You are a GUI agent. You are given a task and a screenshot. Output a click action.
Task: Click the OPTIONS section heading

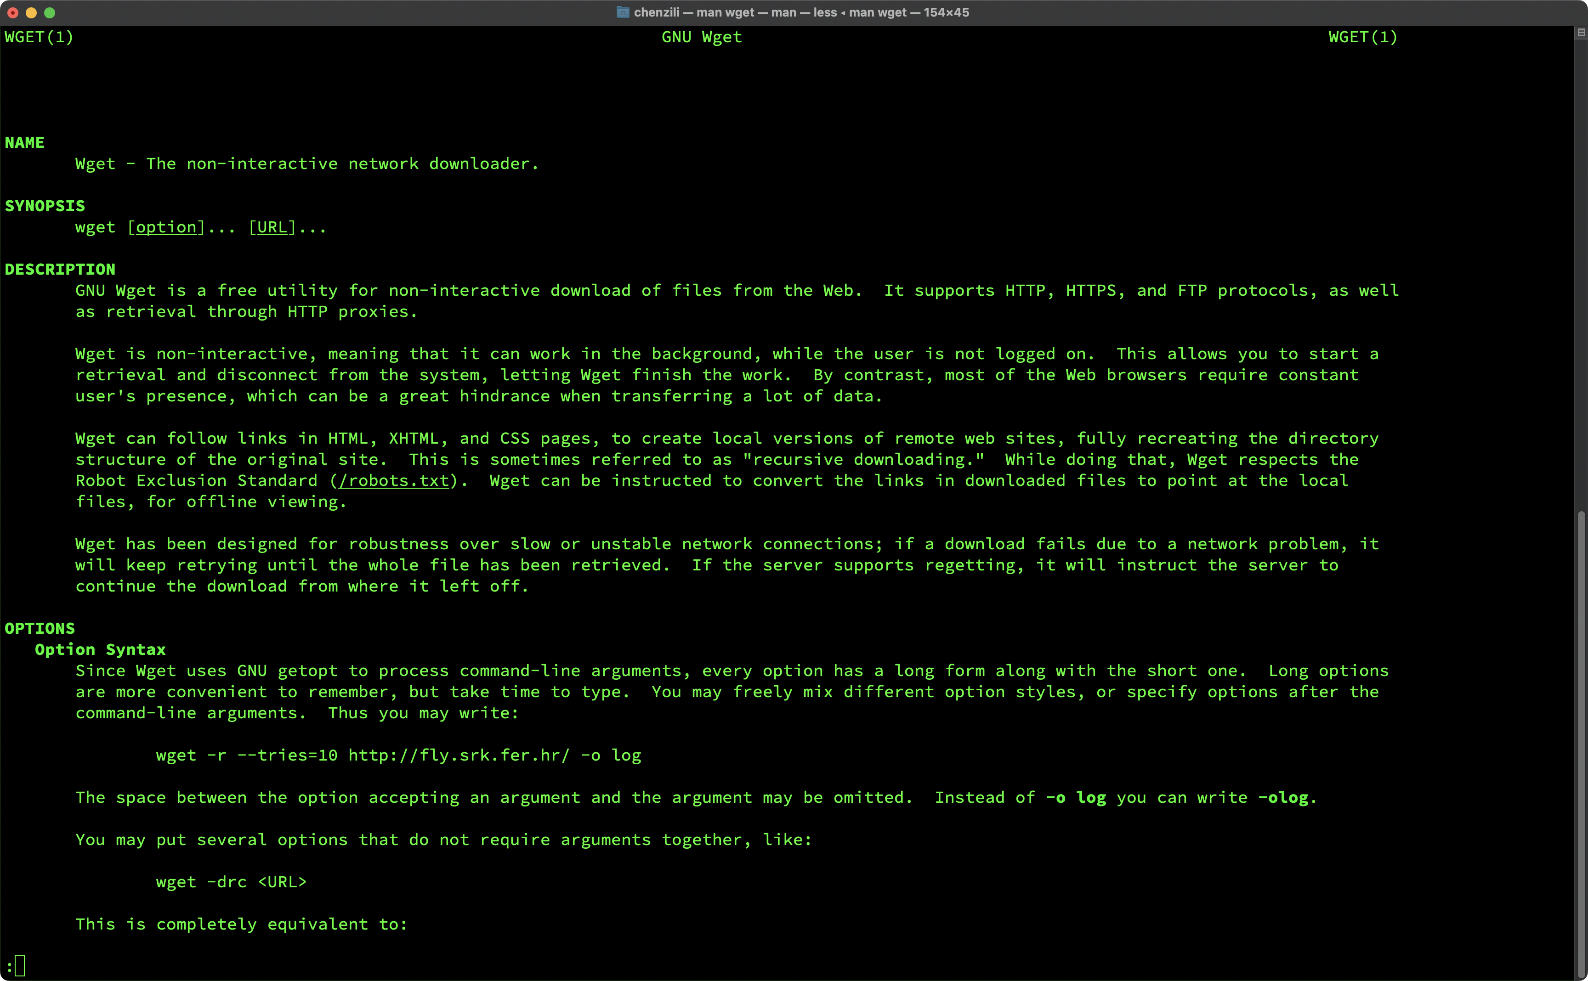click(40, 628)
